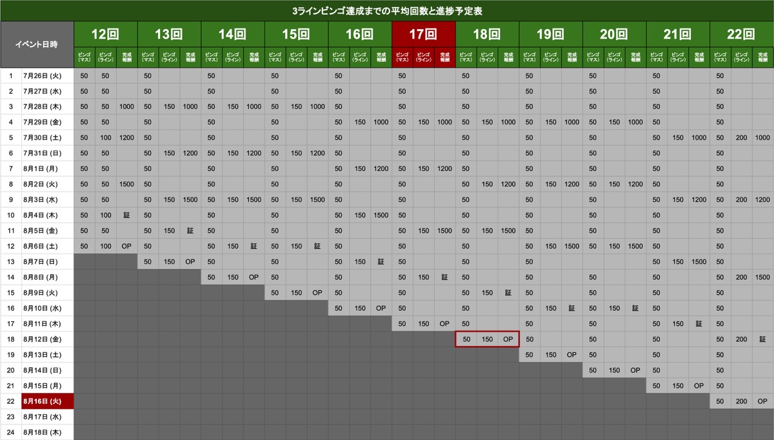Select the table title at the top
The image size is (774, 440).
click(387, 11)
